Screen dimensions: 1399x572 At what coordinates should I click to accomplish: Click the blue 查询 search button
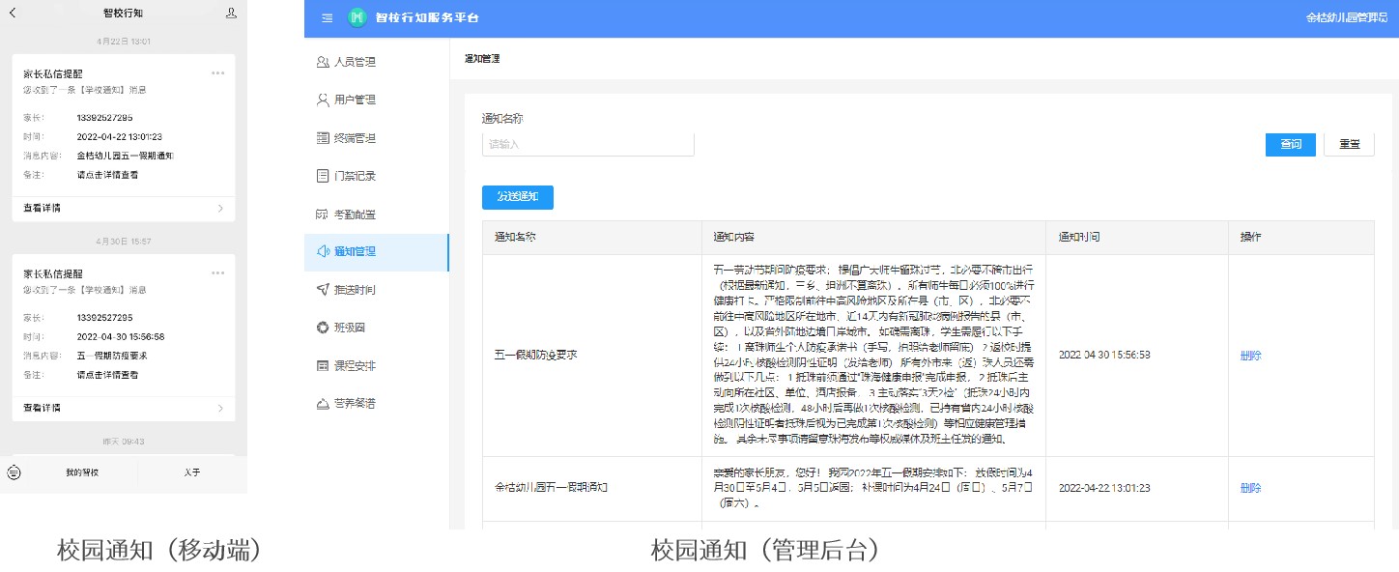(x=1290, y=144)
